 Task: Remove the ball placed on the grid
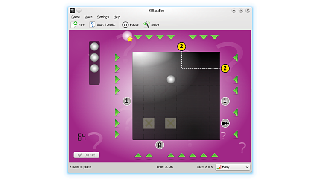point(171,79)
